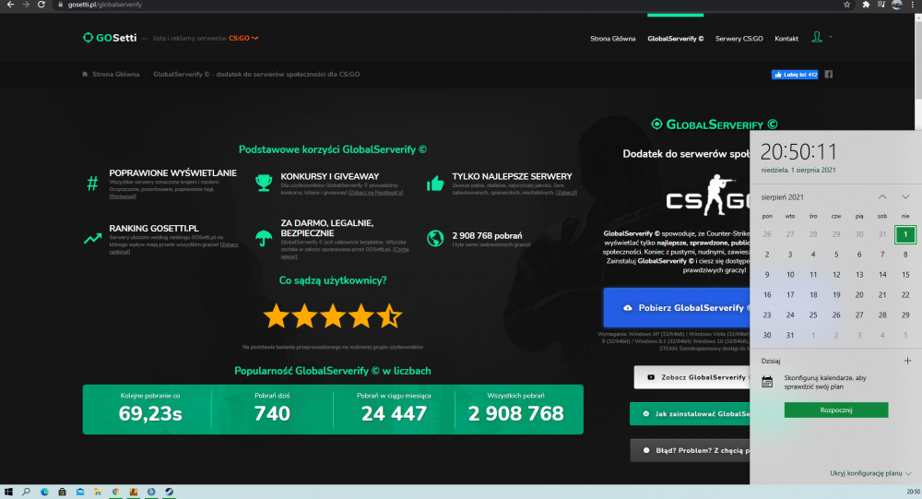Open GlobalServerify © in the top menu
Screen dimensions: 922x499
coord(675,39)
